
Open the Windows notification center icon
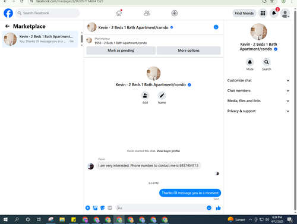click(290, 219)
